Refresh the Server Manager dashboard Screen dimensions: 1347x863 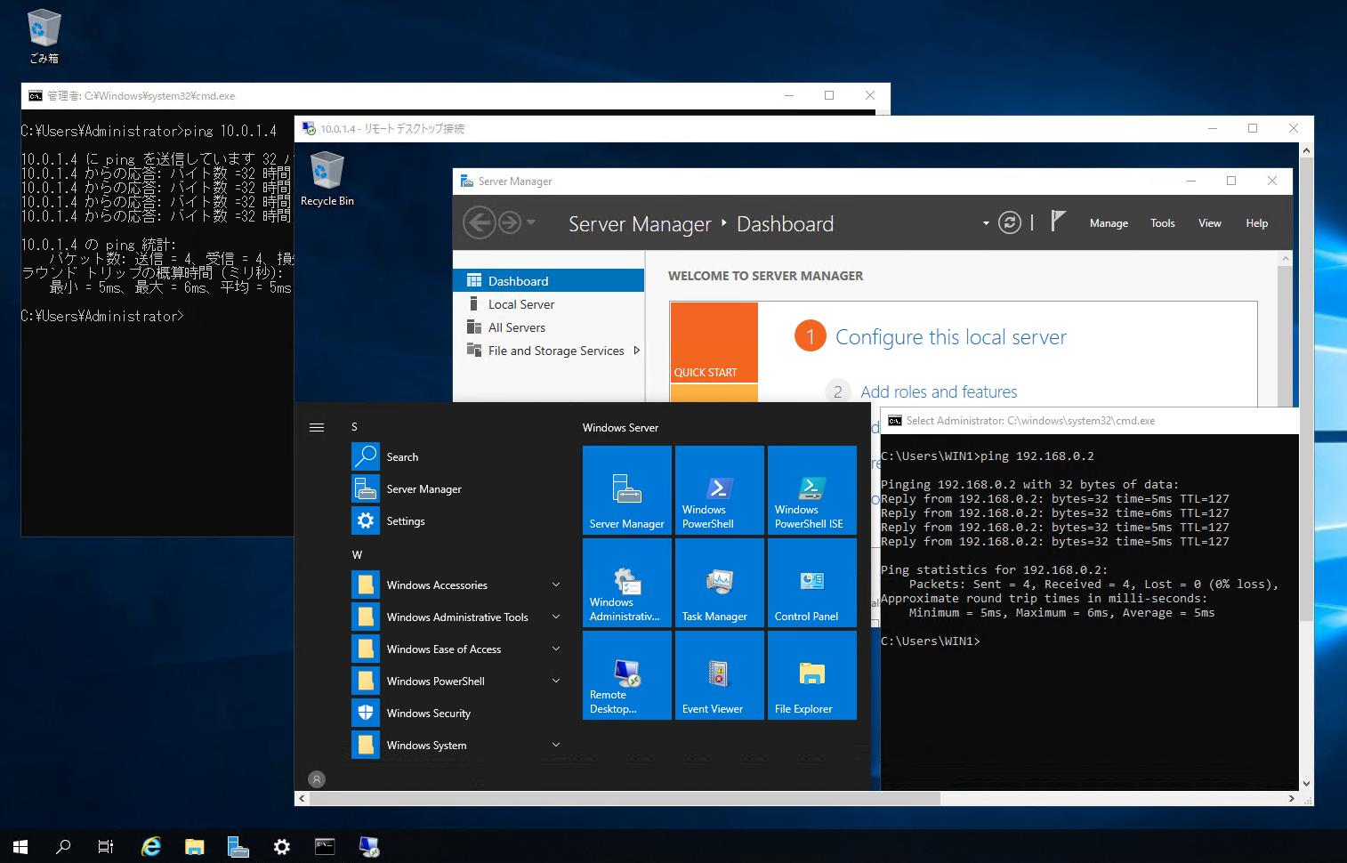(1010, 222)
